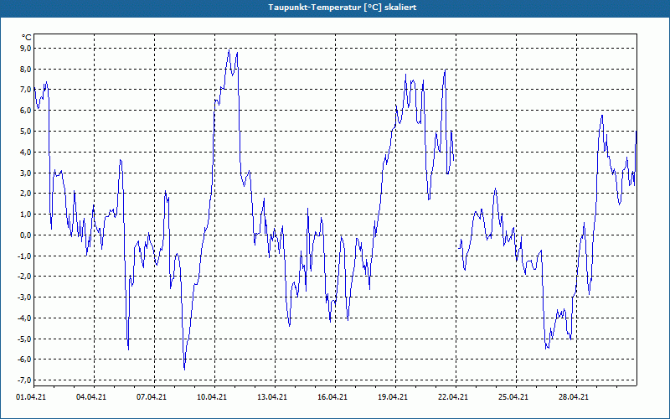670x419 pixels.
Task: Click the 10.04.21 date label
Action: 212,396
